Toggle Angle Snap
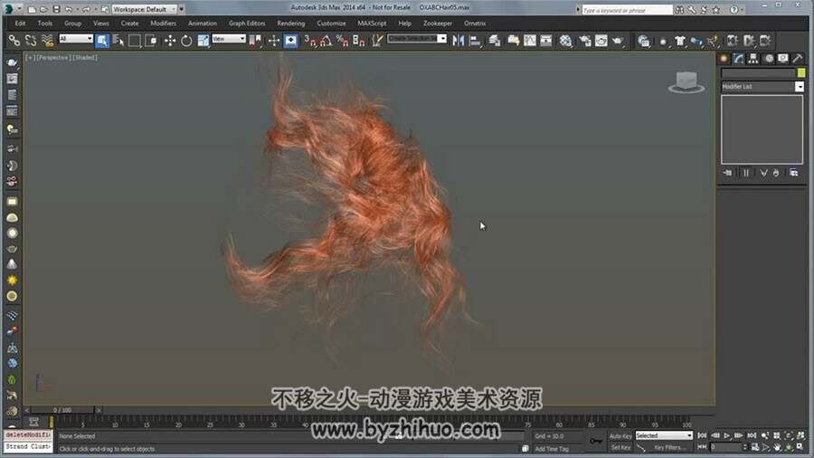Viewport: 814px width, 458px height. pos(326,41)
